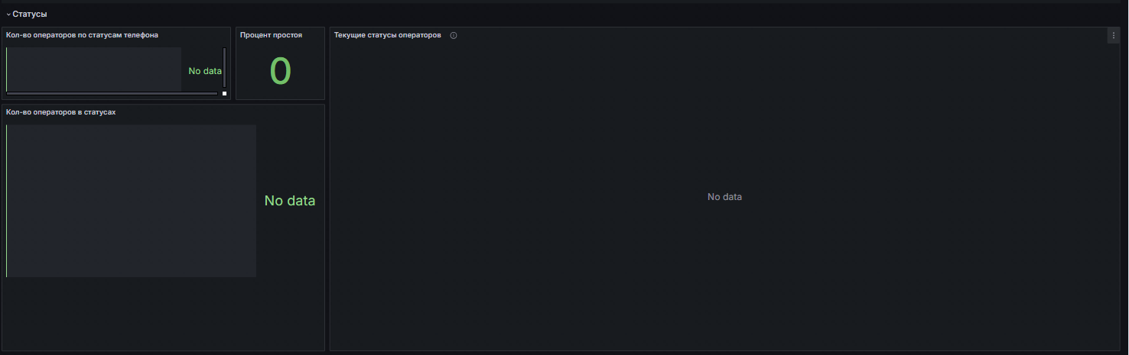Click empty space below the large chart

pyautogui.click(x=163, y=313)
